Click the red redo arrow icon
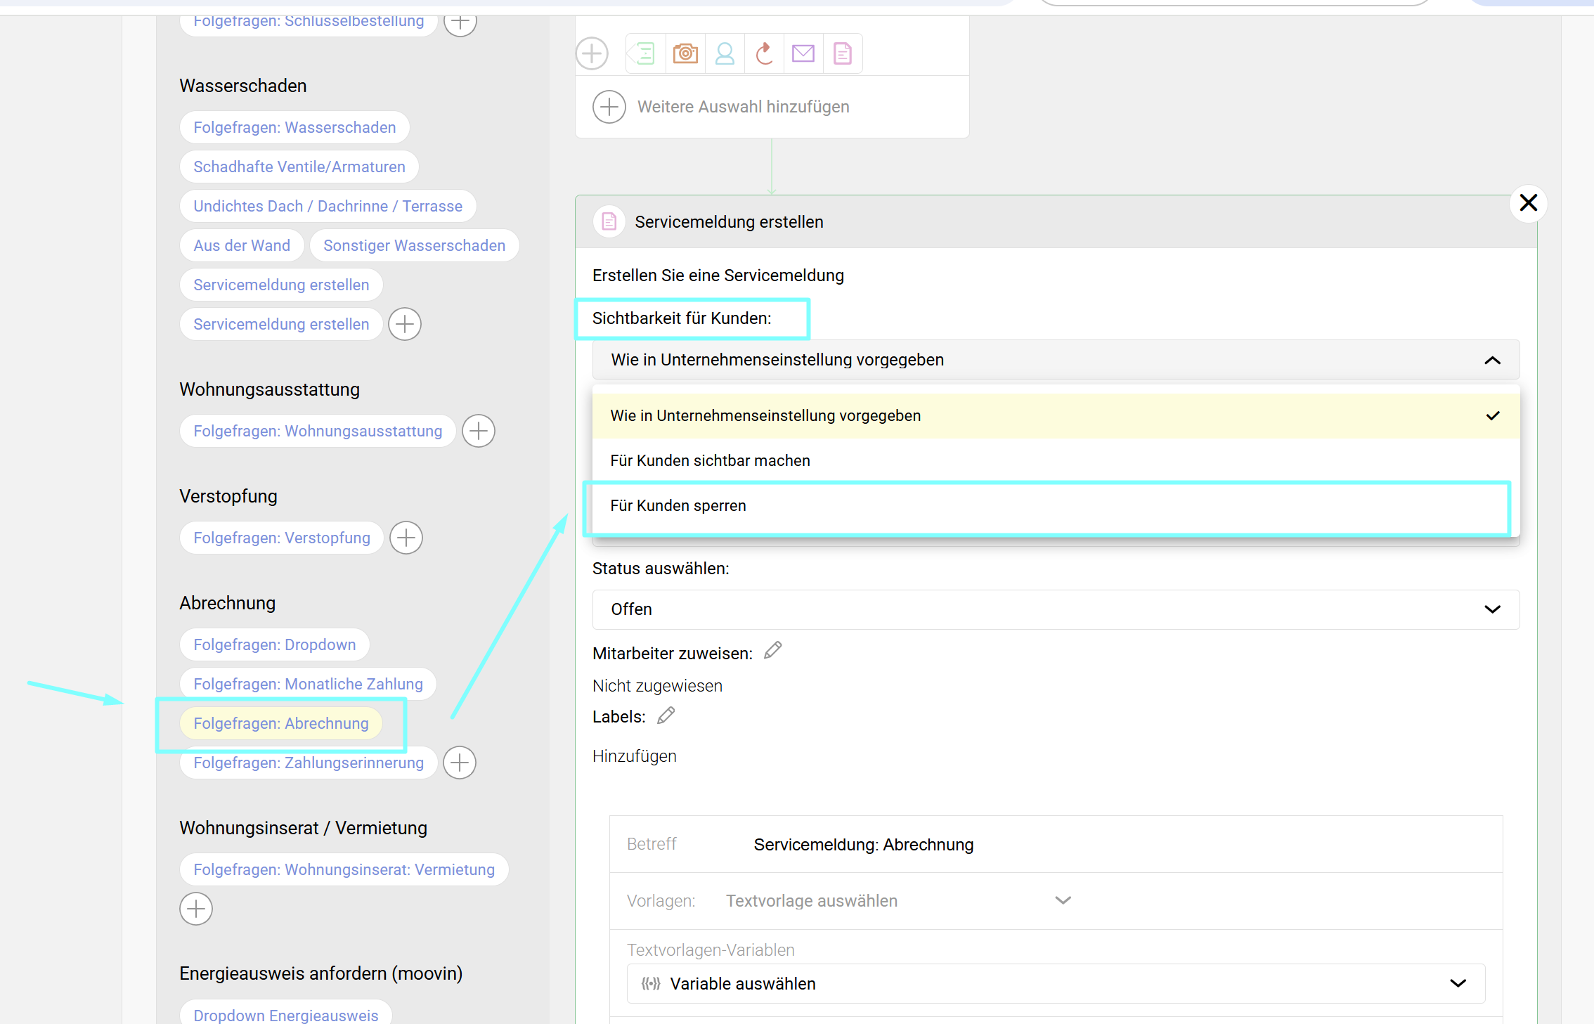 (x=764, y=53)
